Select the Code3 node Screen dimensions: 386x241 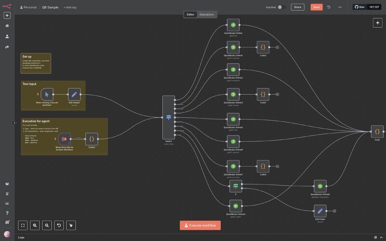tap(263, 166)
